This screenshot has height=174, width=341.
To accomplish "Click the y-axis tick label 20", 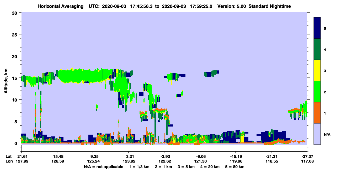I will (x=15, y=56).
